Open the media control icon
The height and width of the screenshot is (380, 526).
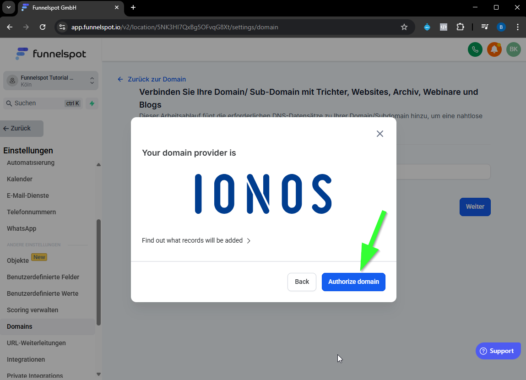[485, 27]
